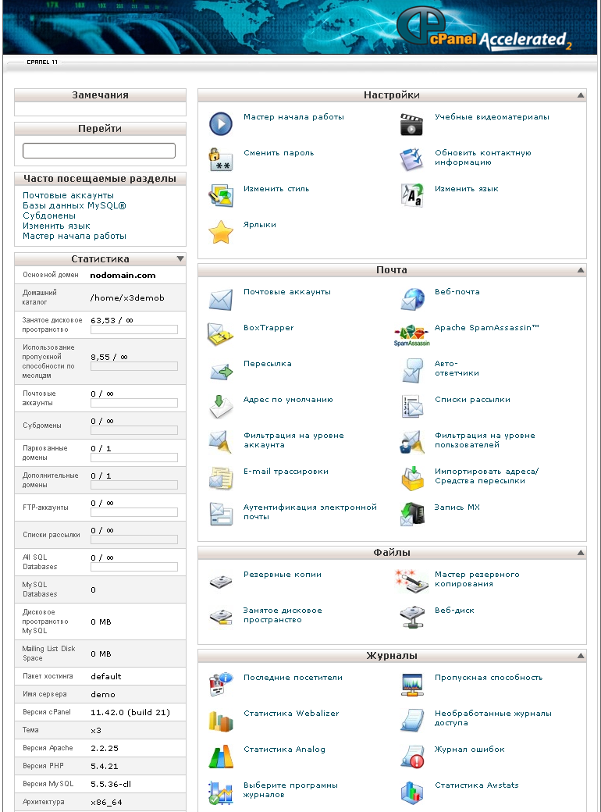The width and height of the screenshot is (601, 812).
Task: Open the email accounts envelope icon
Action: coord(221,299)
